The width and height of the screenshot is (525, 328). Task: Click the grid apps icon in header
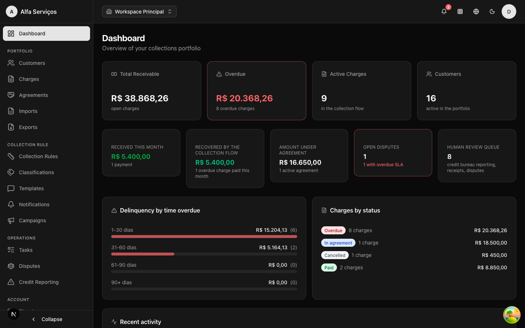(x=460, y=11)
